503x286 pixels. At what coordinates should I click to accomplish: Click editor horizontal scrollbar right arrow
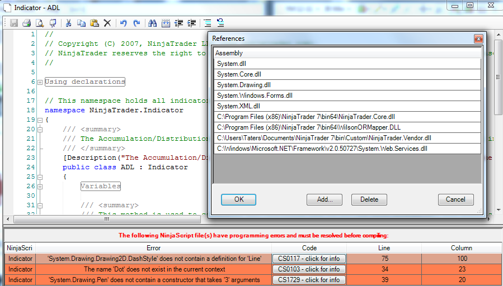tap(489, 220)
